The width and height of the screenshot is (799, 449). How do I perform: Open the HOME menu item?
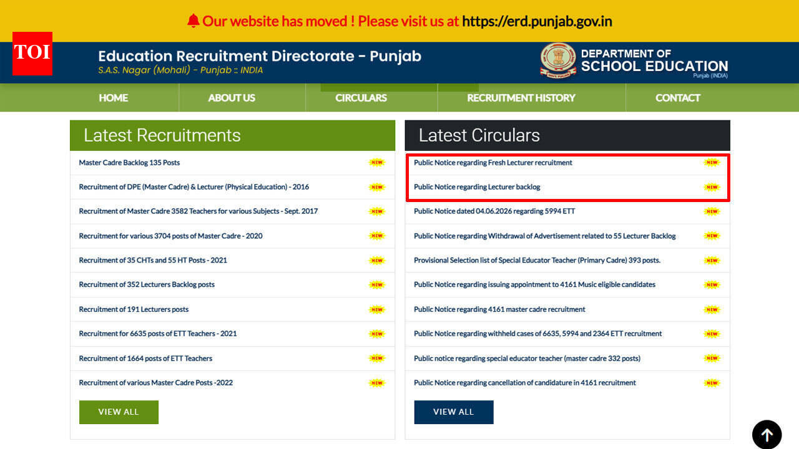113,98
